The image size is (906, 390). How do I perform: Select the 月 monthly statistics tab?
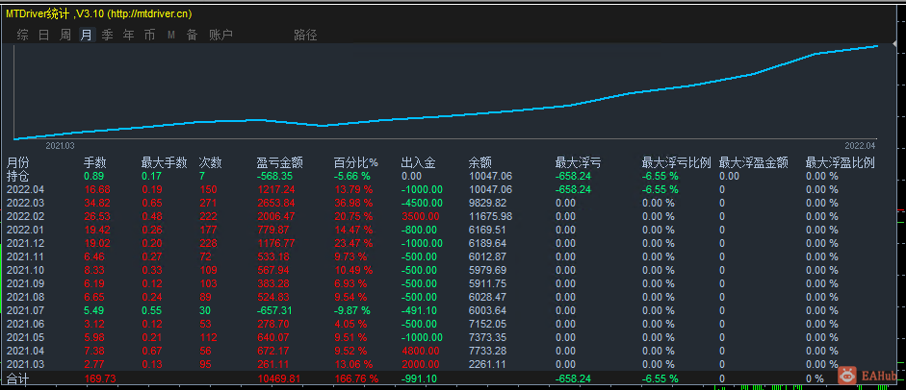[86, 36]
